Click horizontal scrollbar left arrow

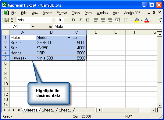pyautogui.click(x=99, y=110)
